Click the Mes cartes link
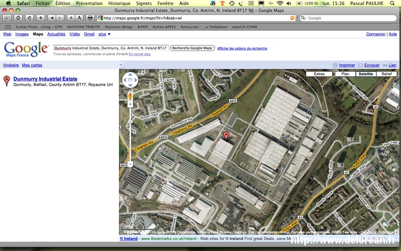Screen dimensions: 401x251 (32, 65)
